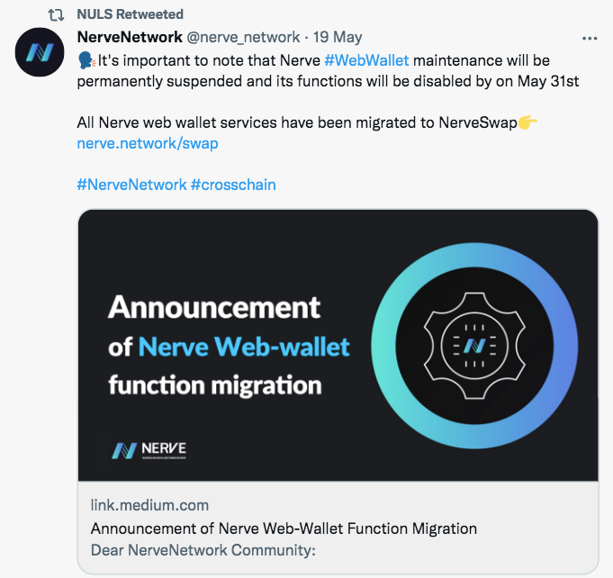Viewport: 613px width, 578px height.
Task: Click the #crosschain hashtag
Action: (x=233, y=185)
